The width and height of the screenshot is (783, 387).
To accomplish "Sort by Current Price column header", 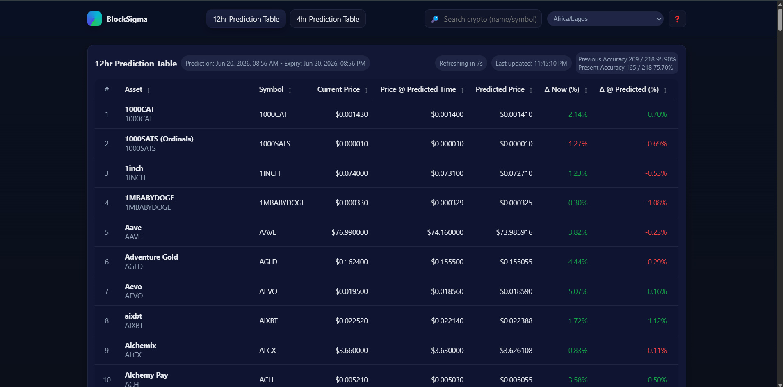I will tap(338, 89).
